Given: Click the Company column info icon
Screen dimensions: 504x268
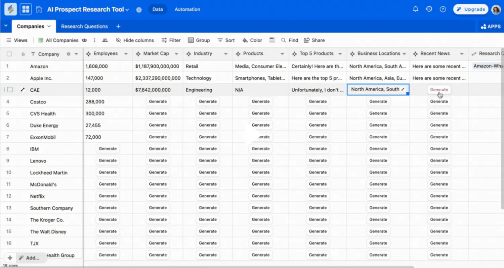Looking at the screenshot, I should (69, 54).
